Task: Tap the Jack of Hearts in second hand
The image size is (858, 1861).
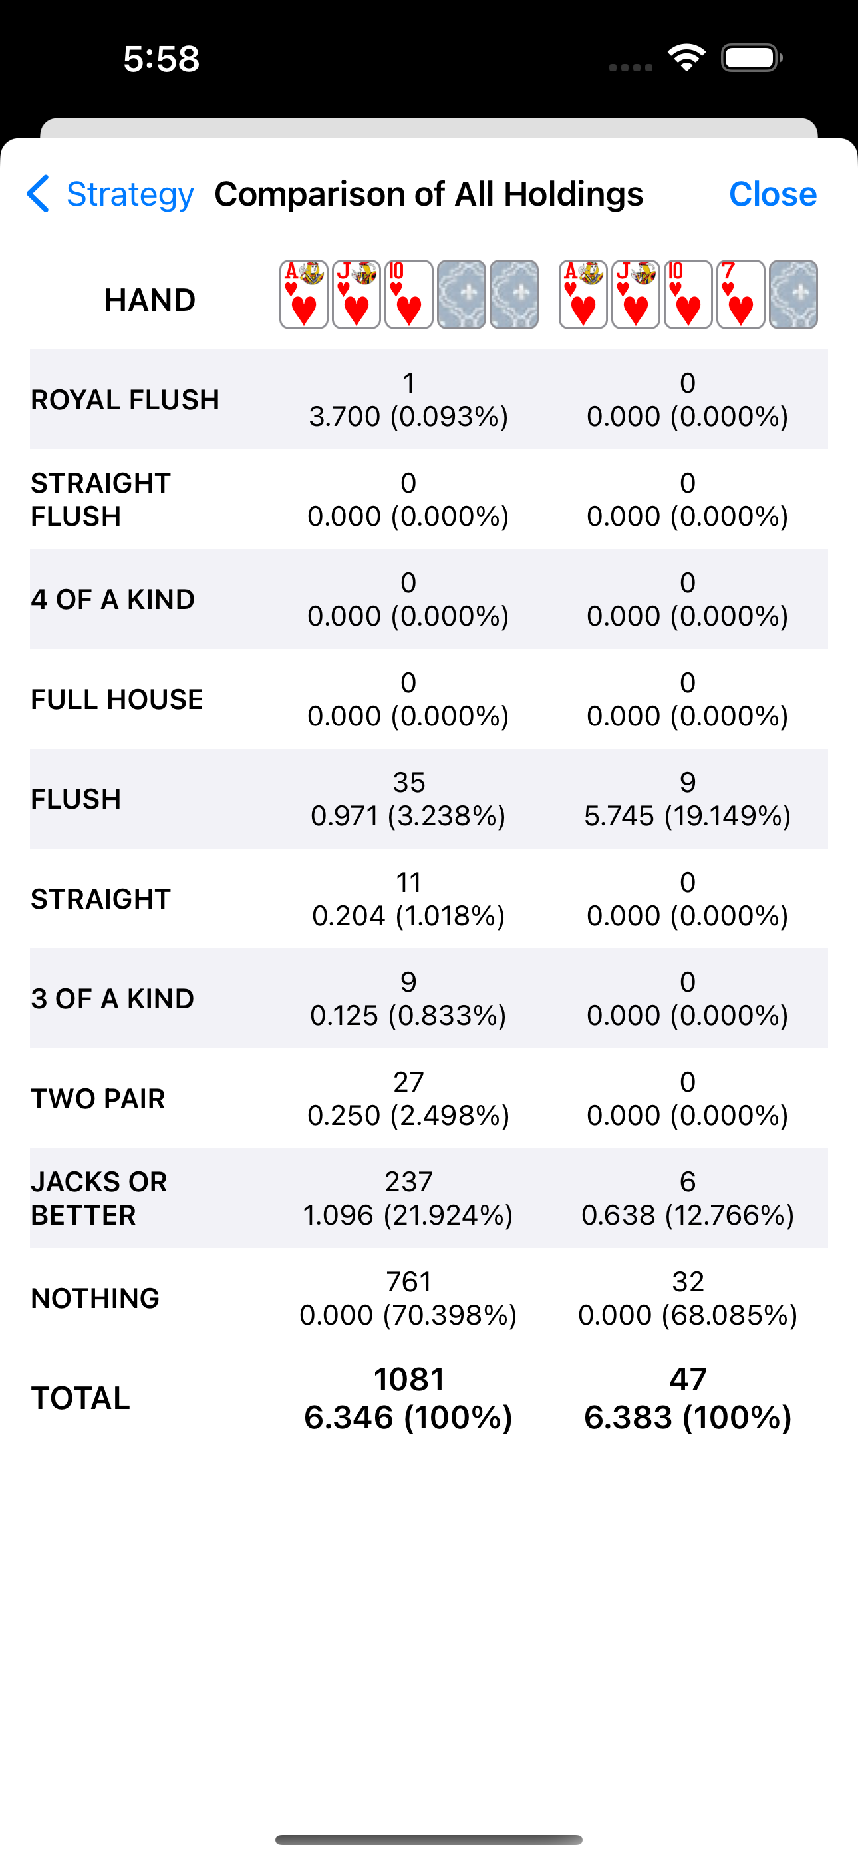Action: point(636,295)
